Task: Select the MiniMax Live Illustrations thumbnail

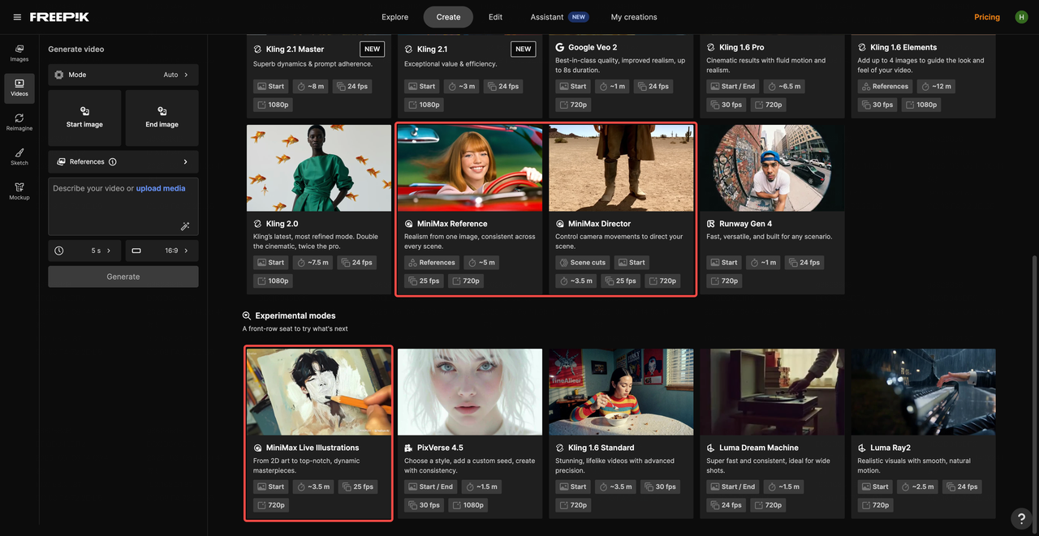Action: click(x=319, y=392)
